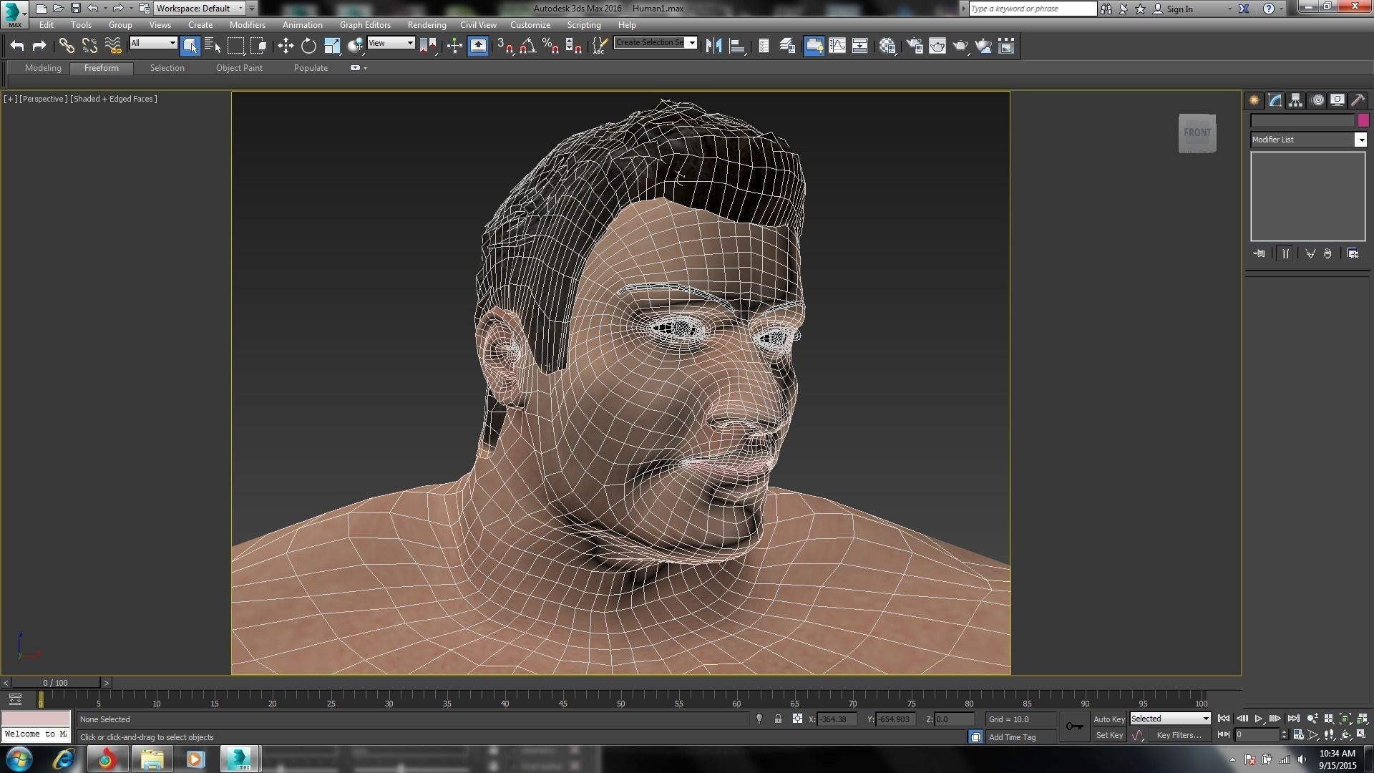Toggle Window/Crossing selection mode
1374x773 pixels.
tap(258, 46)
